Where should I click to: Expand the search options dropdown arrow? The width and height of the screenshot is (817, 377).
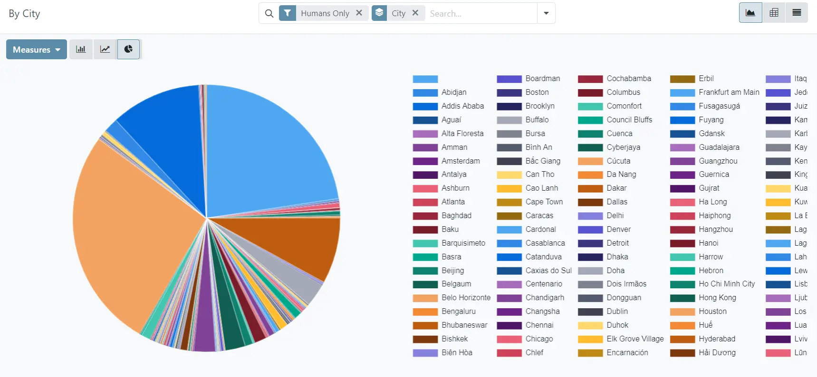coord(546,13)
